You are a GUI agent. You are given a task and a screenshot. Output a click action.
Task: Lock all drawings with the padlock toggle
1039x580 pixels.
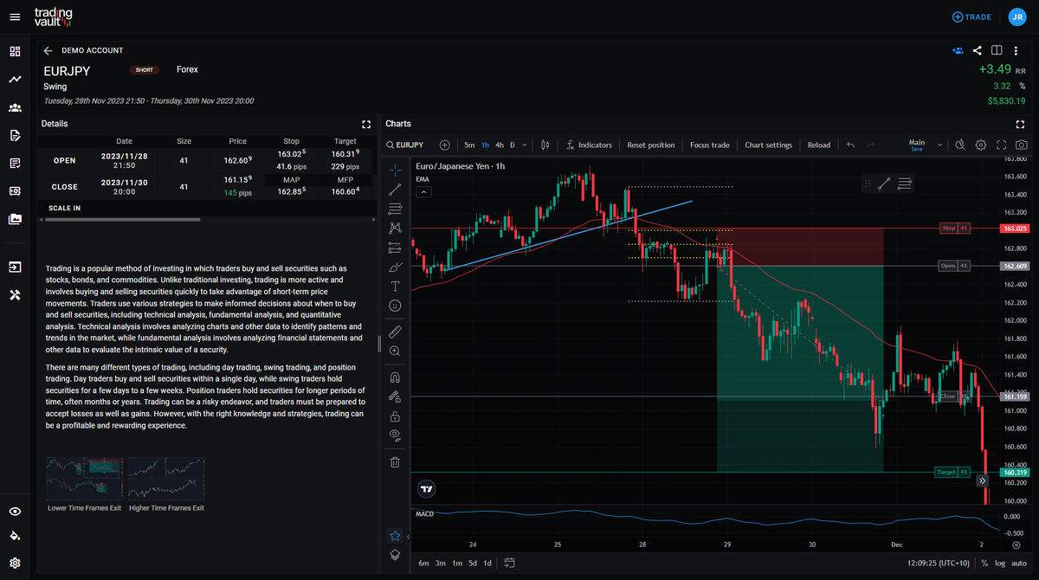pyautogui.click(x=395, y=416)
